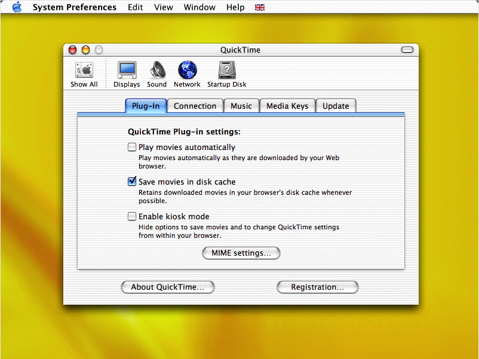Click the windowshade widget on the title bar
This screenshot has height=359, width=479.
(407, 50)
